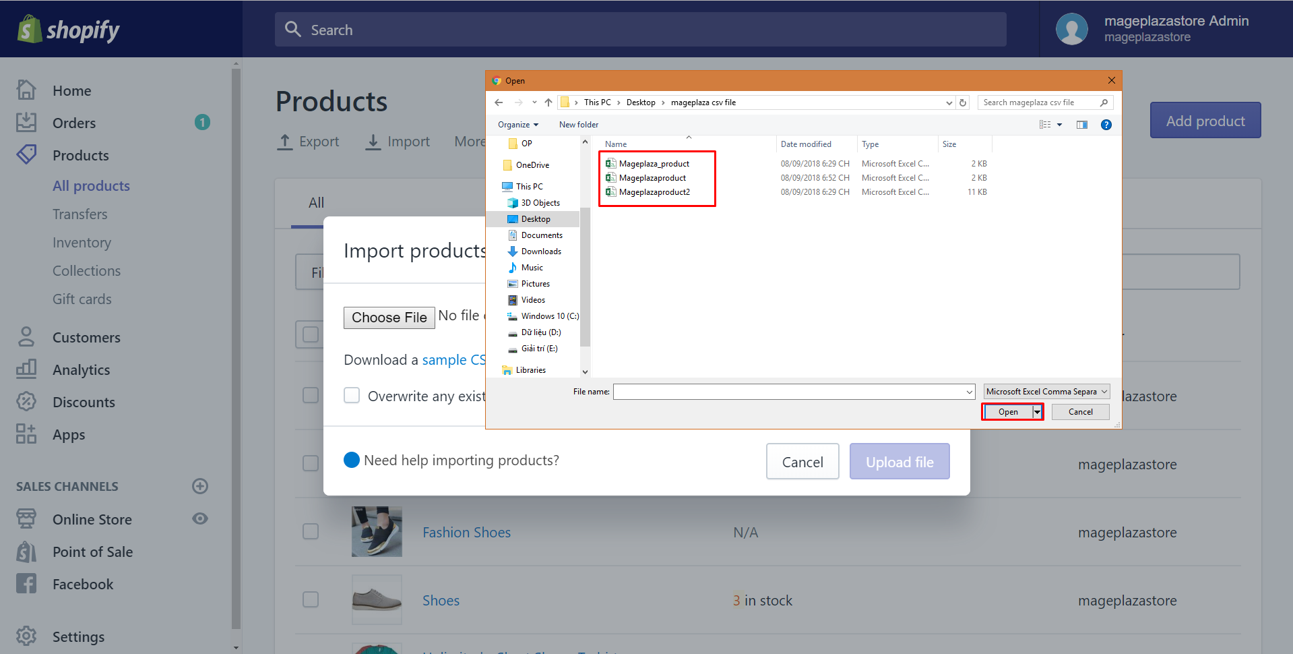Close the Open file dialog
This screenshot has height=654, width=1293.
click(1112, 80)
